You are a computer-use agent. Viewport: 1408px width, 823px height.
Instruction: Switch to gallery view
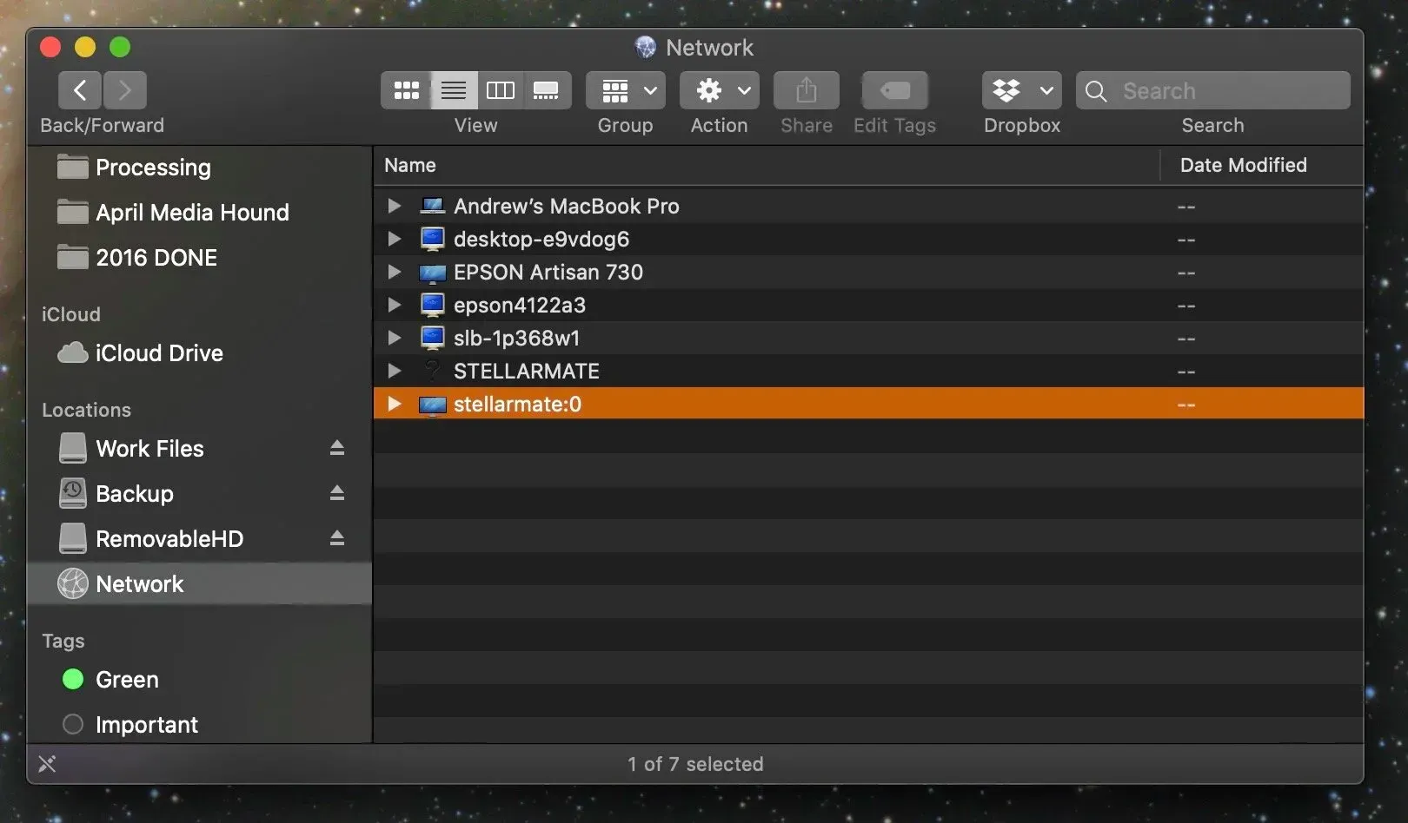pyautogui.click(x=547, y=90)
